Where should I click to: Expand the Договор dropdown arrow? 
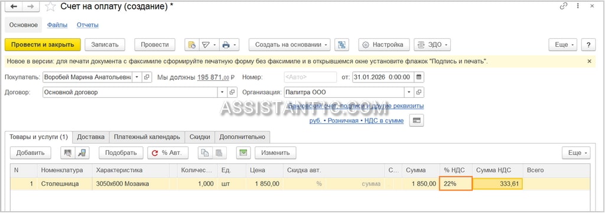point(223,93)
